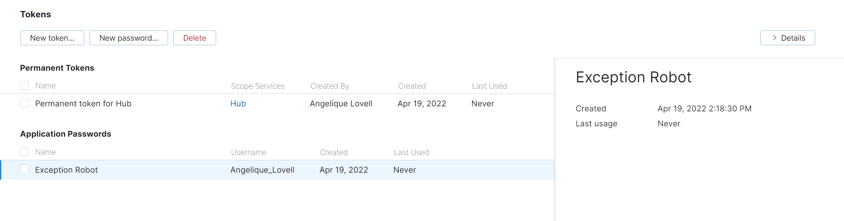
Task: Click Created header in Application Passwords table
Action: tap(334, 152)
